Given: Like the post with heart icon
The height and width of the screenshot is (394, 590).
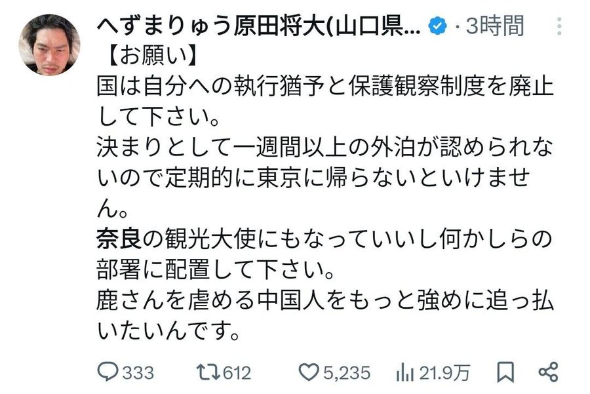Looking at the screenshot, I should coord(308,372).
